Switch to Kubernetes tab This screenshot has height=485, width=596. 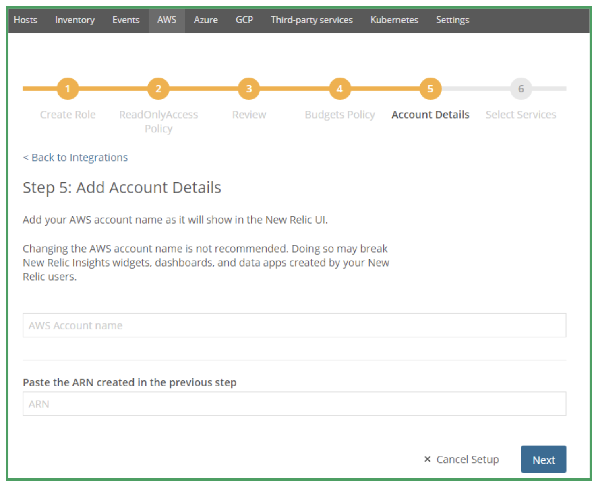394,20
